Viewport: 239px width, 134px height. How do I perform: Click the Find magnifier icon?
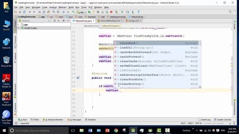(54, 12)
